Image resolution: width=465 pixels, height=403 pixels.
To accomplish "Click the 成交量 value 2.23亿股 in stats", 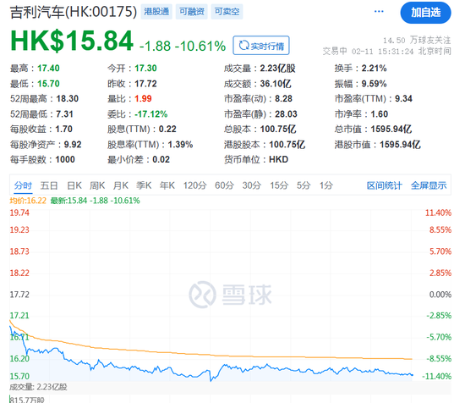I will click(278, 69).
